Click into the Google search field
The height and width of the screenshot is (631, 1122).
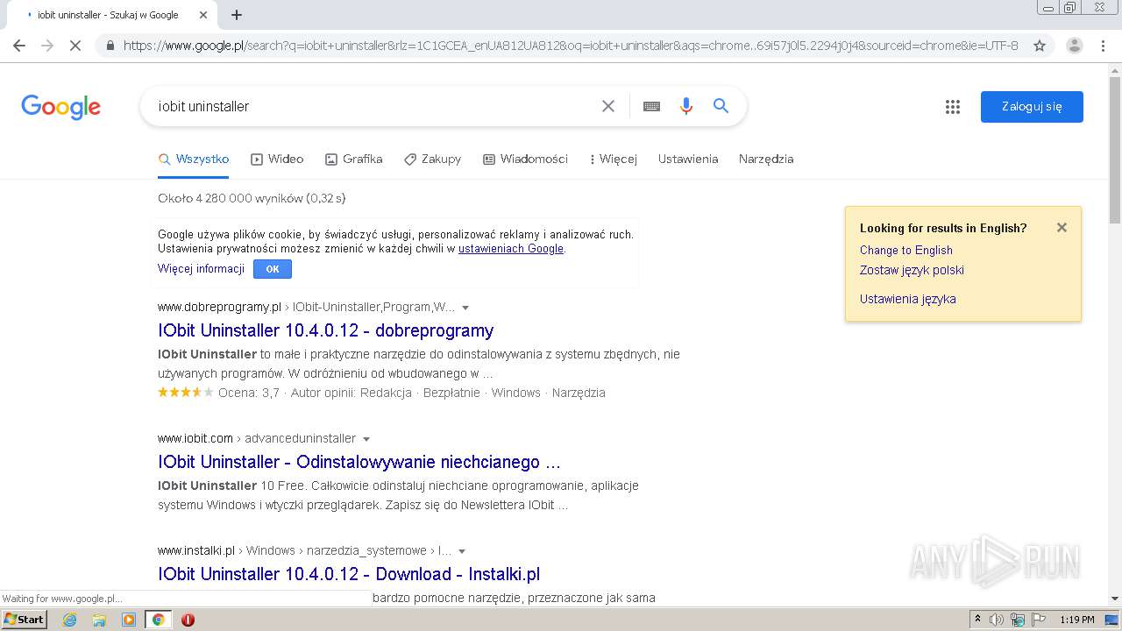click(x=373, y=106)
